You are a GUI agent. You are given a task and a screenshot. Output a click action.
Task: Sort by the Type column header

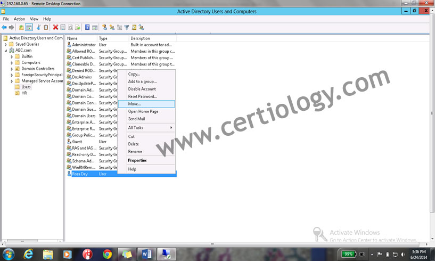113,38
